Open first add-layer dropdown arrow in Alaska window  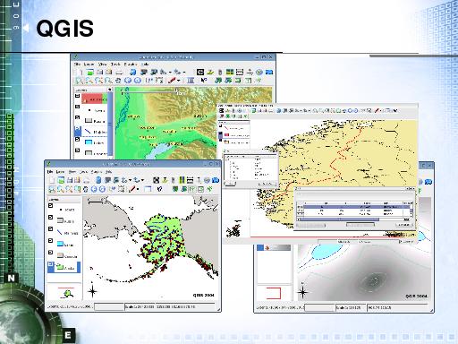click(130, 180)
